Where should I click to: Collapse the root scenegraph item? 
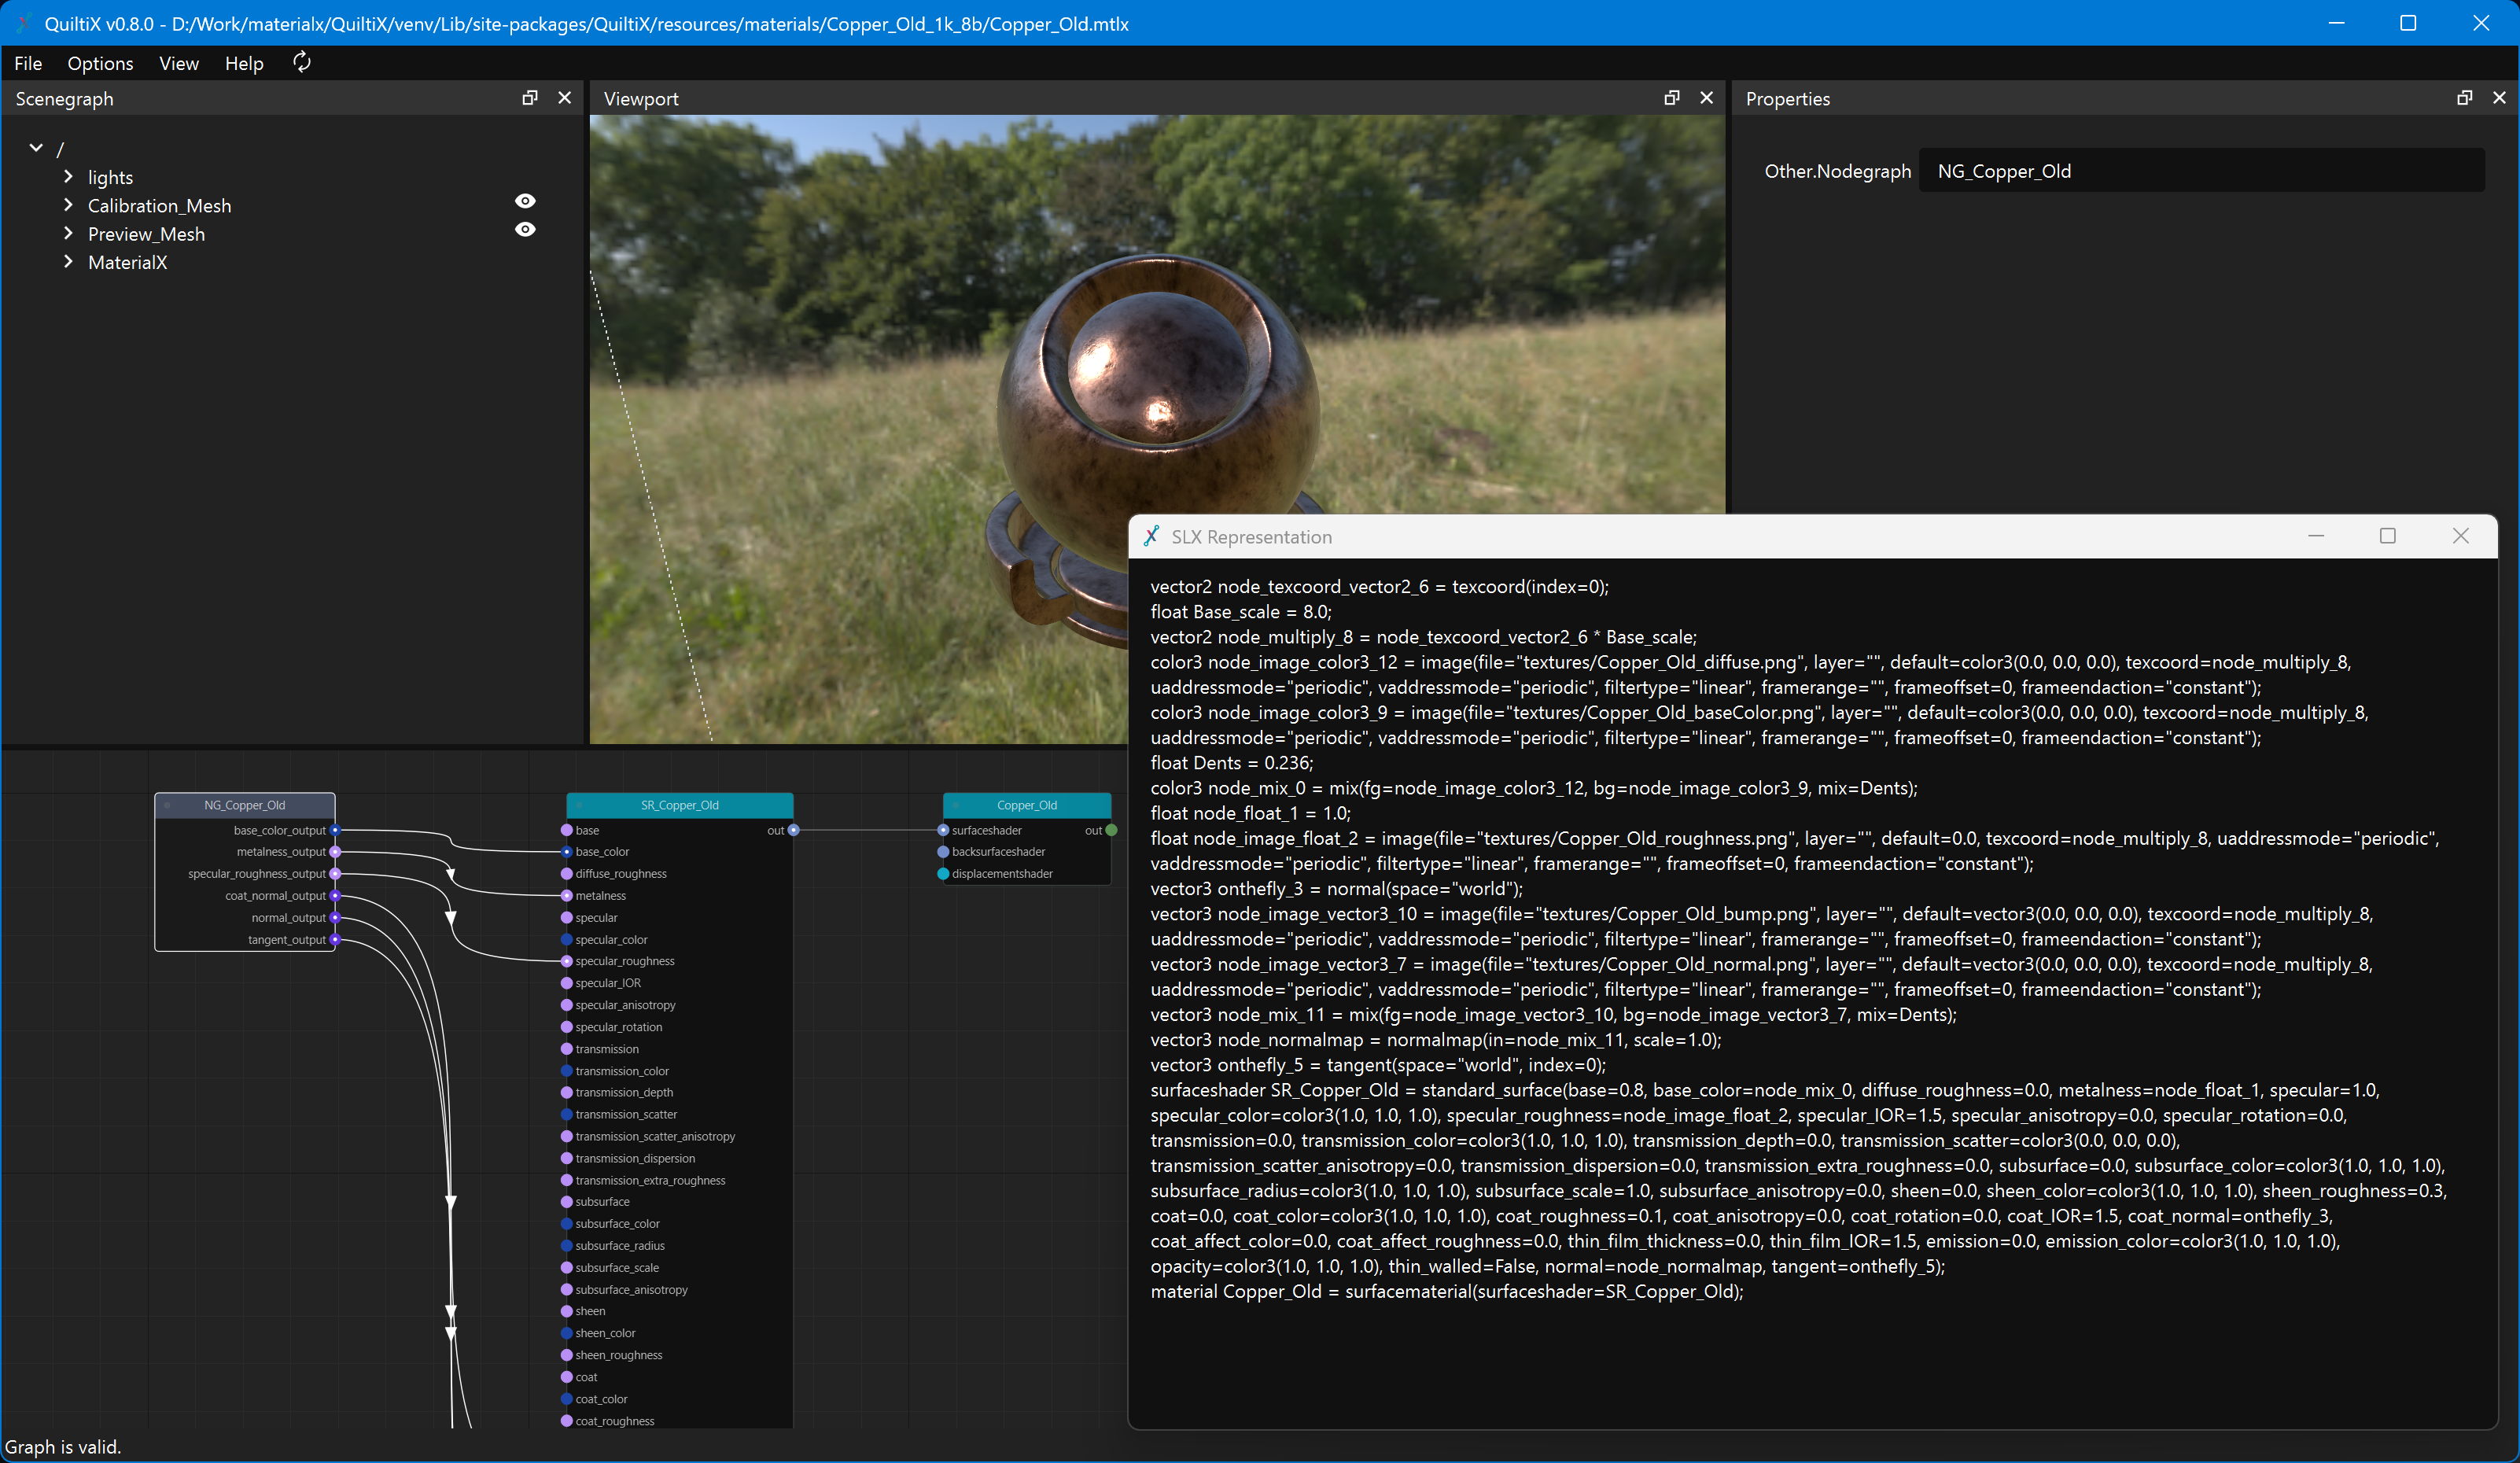coord(36,148)
